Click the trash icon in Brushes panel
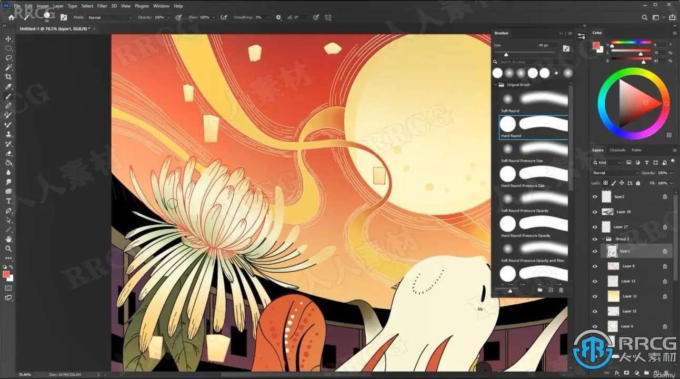 [561, 290]
